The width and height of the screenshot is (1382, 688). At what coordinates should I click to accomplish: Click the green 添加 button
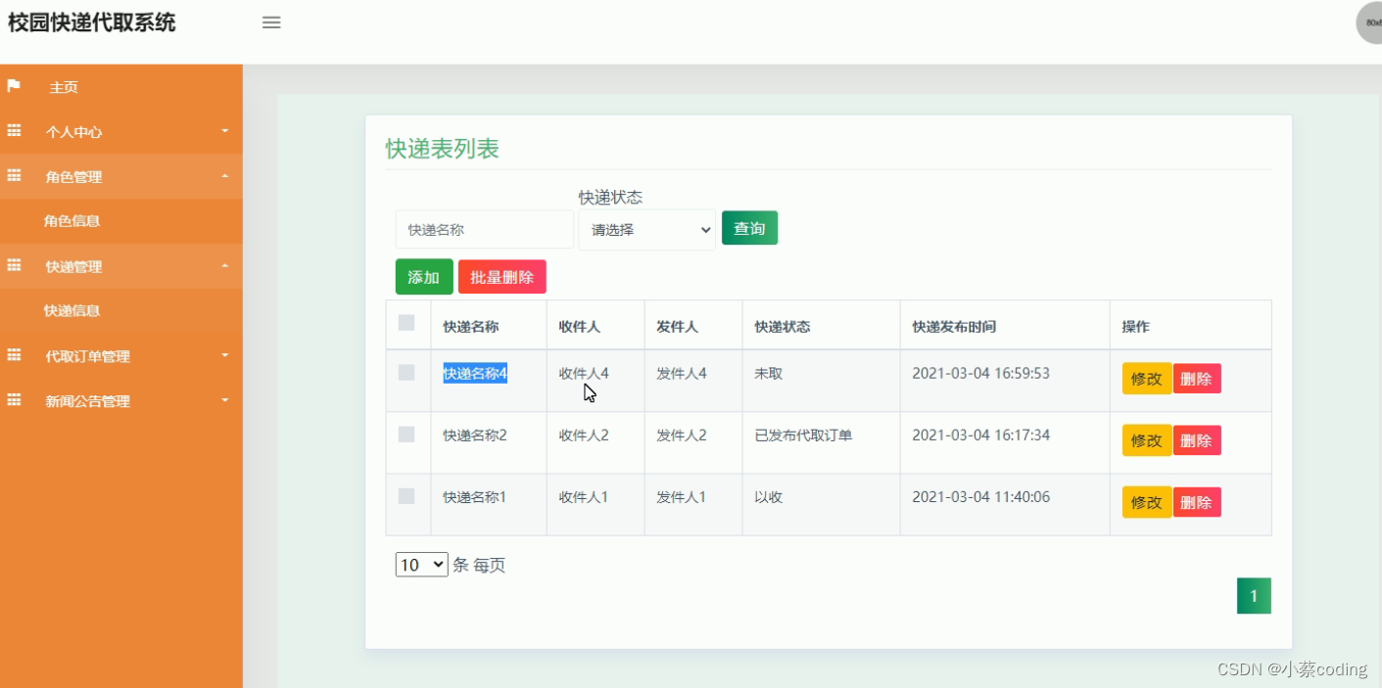coord(423,276)
